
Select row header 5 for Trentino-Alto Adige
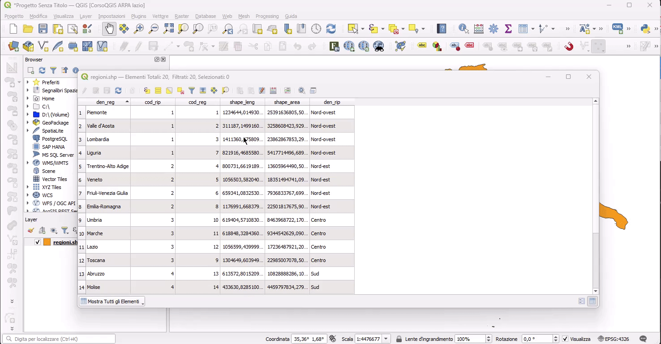click(81, 166)
